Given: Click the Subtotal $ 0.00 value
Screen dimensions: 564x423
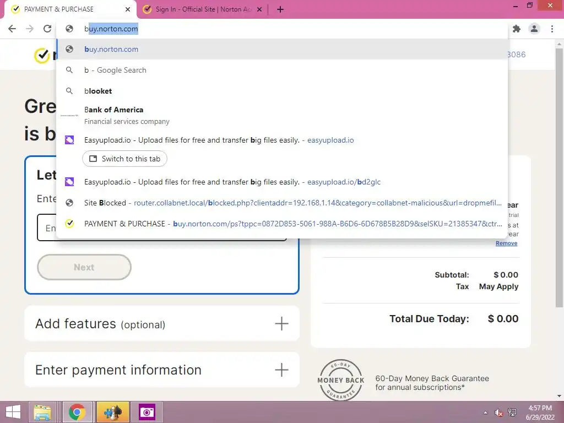Looking at the screenshot, I should coord(506,275).
